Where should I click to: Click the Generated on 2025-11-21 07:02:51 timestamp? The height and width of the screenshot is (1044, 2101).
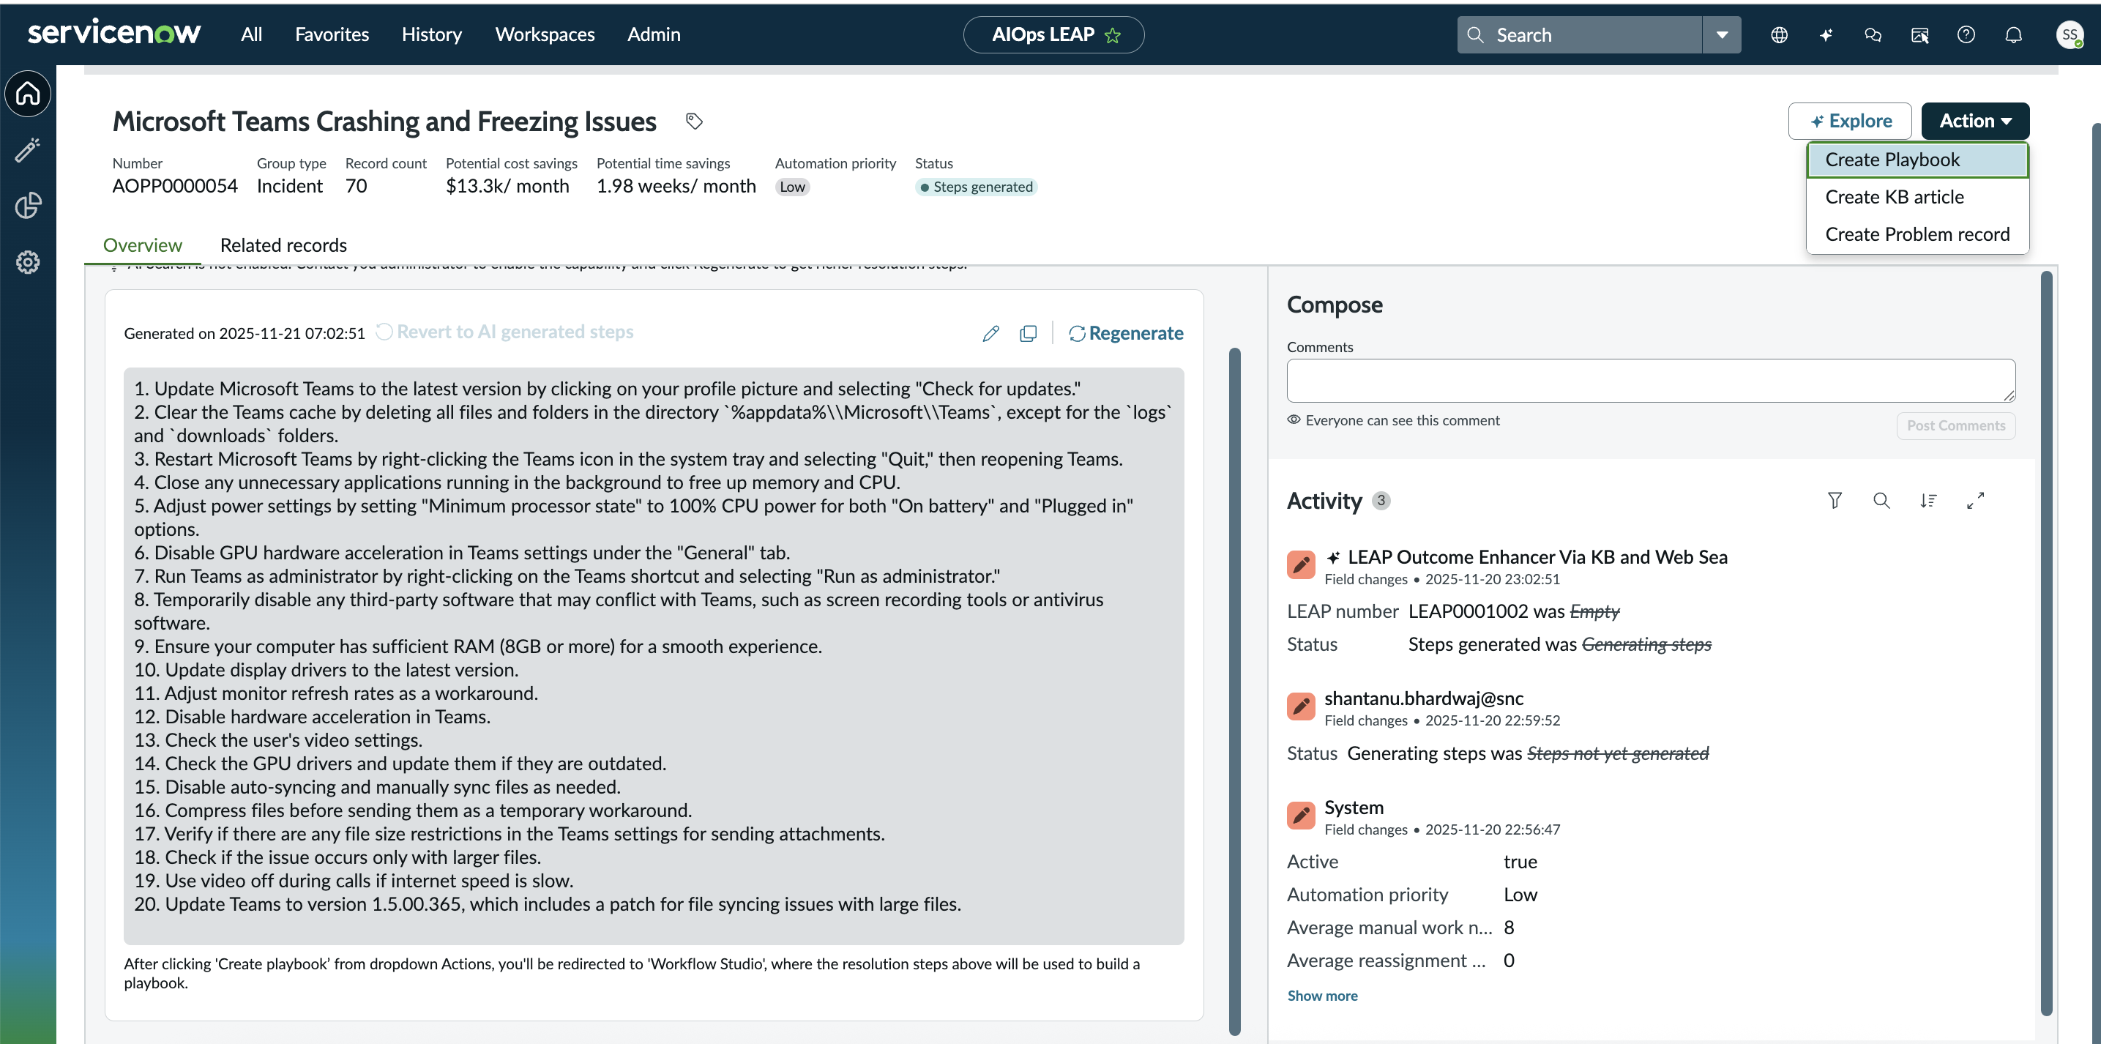pos(244,334)
